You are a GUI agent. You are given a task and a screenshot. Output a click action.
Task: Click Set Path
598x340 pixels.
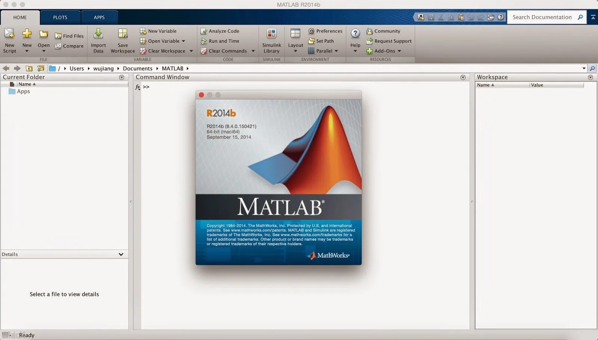pyautogui.click(x=321, y=41)
